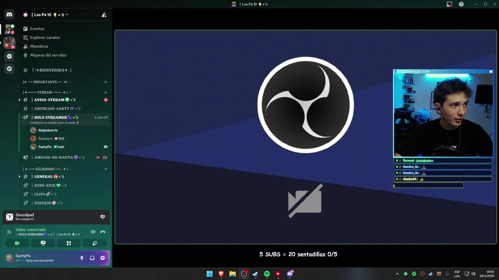Disconnect from voice with hang-up icon
499x280 pixels.
(x=103, y=232)
